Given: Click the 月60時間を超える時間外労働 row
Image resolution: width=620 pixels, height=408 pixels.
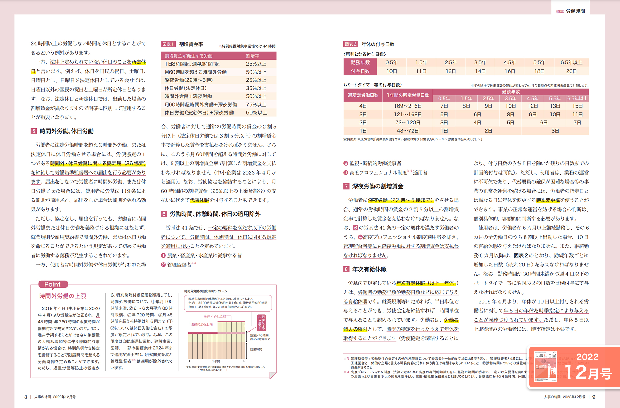Looking at the screenshot, I should coord(219,72).
